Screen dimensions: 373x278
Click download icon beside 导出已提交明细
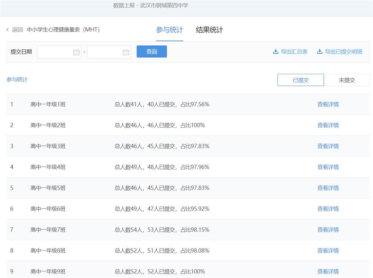point(319,52)
